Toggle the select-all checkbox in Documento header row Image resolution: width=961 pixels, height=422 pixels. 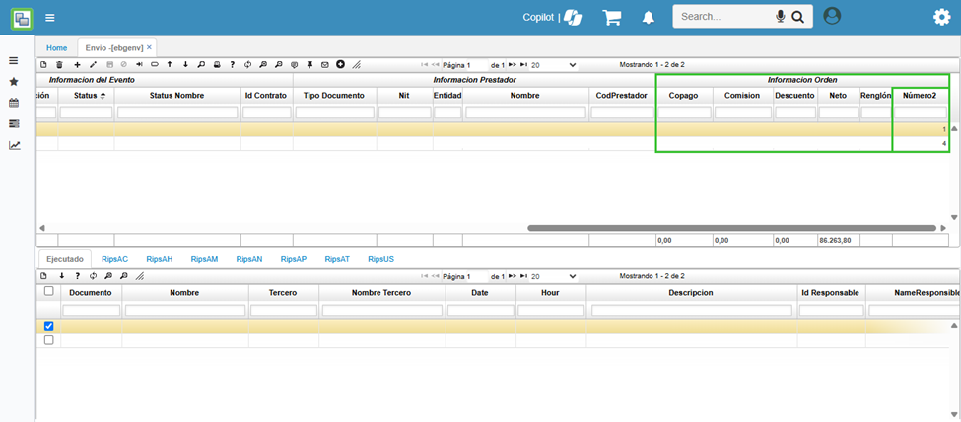point(49,292)
